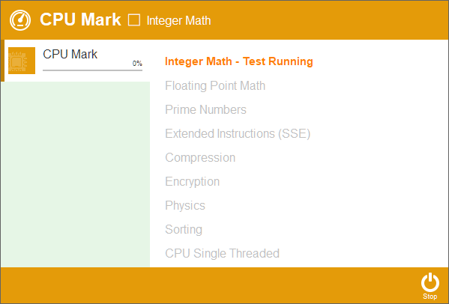Click the empty light green sidebar area
Image resolution: width=449 pixels, height=304 pixels.
[75, 174]
